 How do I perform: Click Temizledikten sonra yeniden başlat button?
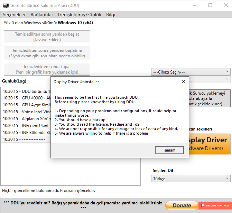[47, 37]
